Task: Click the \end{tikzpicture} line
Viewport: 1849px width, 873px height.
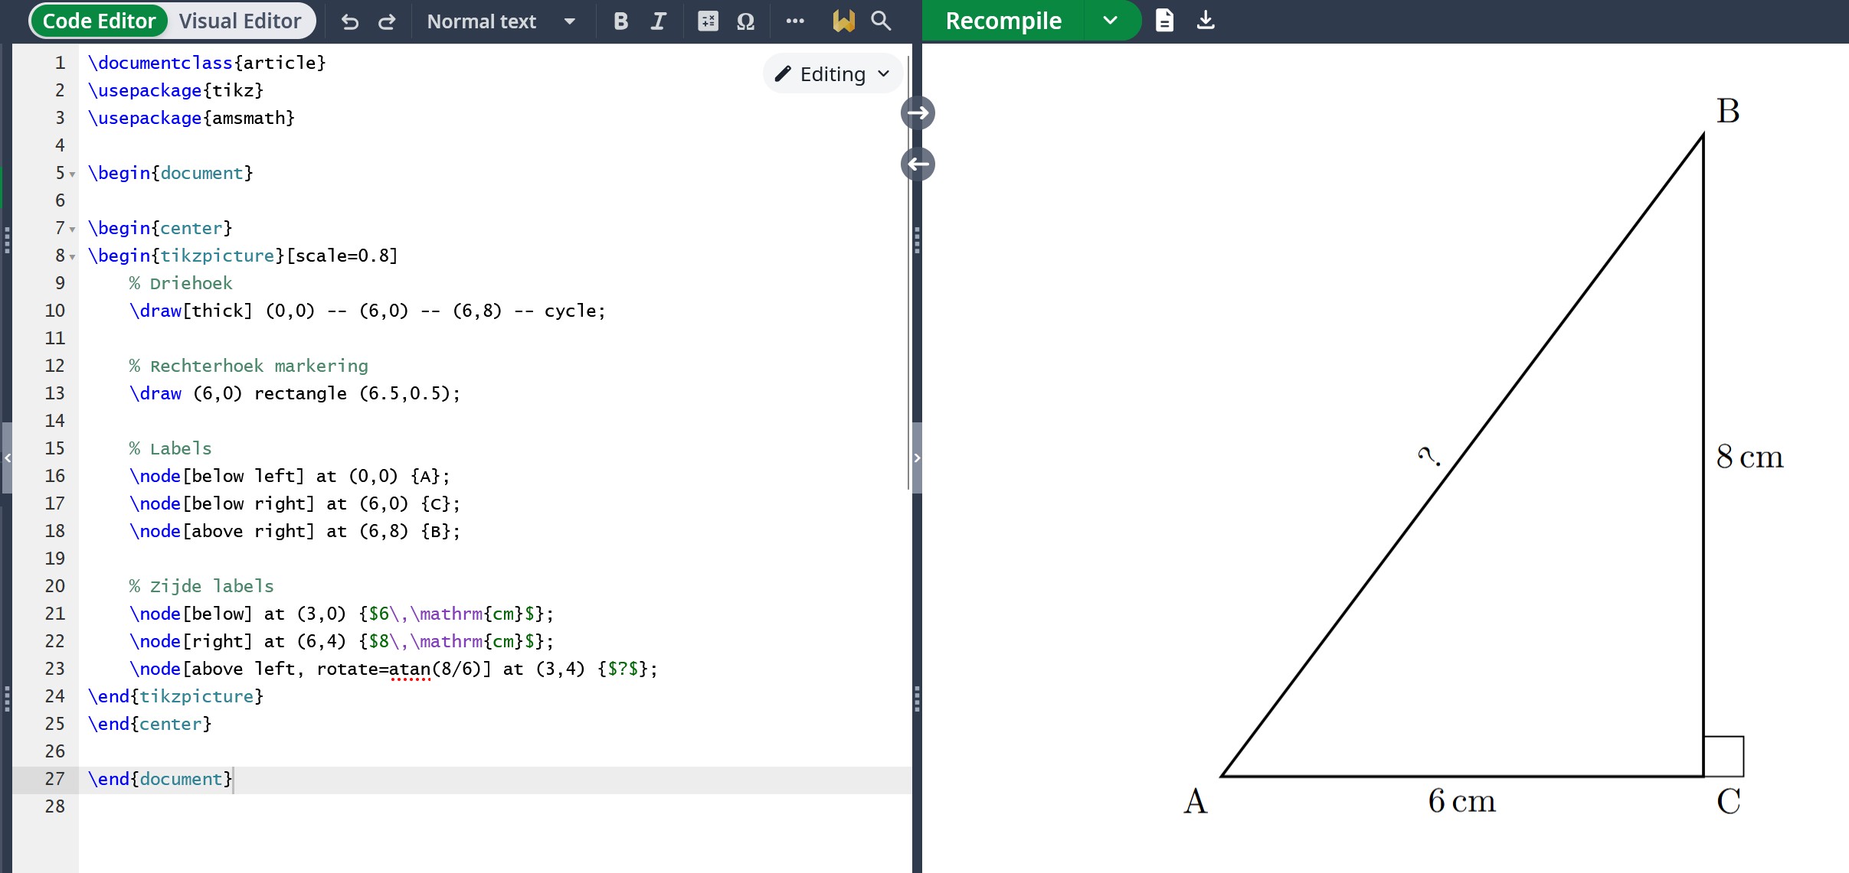Action: pyautogui.click(x=175, y=696)
